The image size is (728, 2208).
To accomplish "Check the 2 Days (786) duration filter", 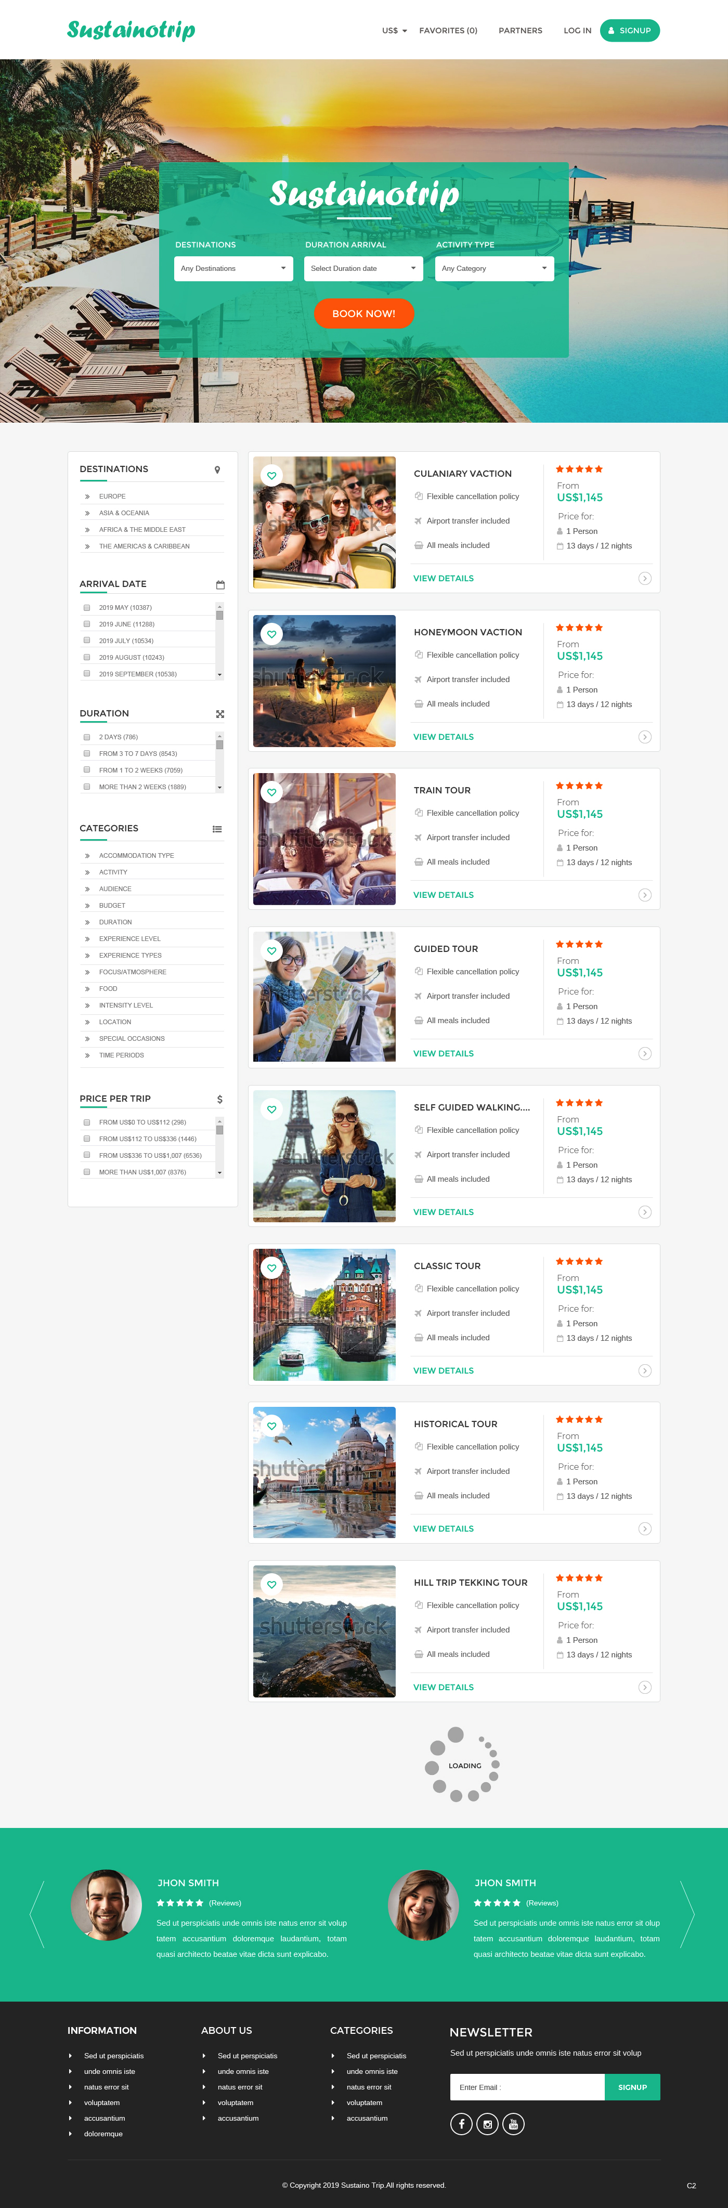I will (87, 737).
